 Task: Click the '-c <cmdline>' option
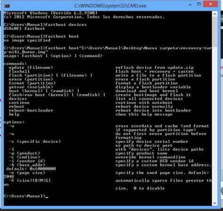24,157
